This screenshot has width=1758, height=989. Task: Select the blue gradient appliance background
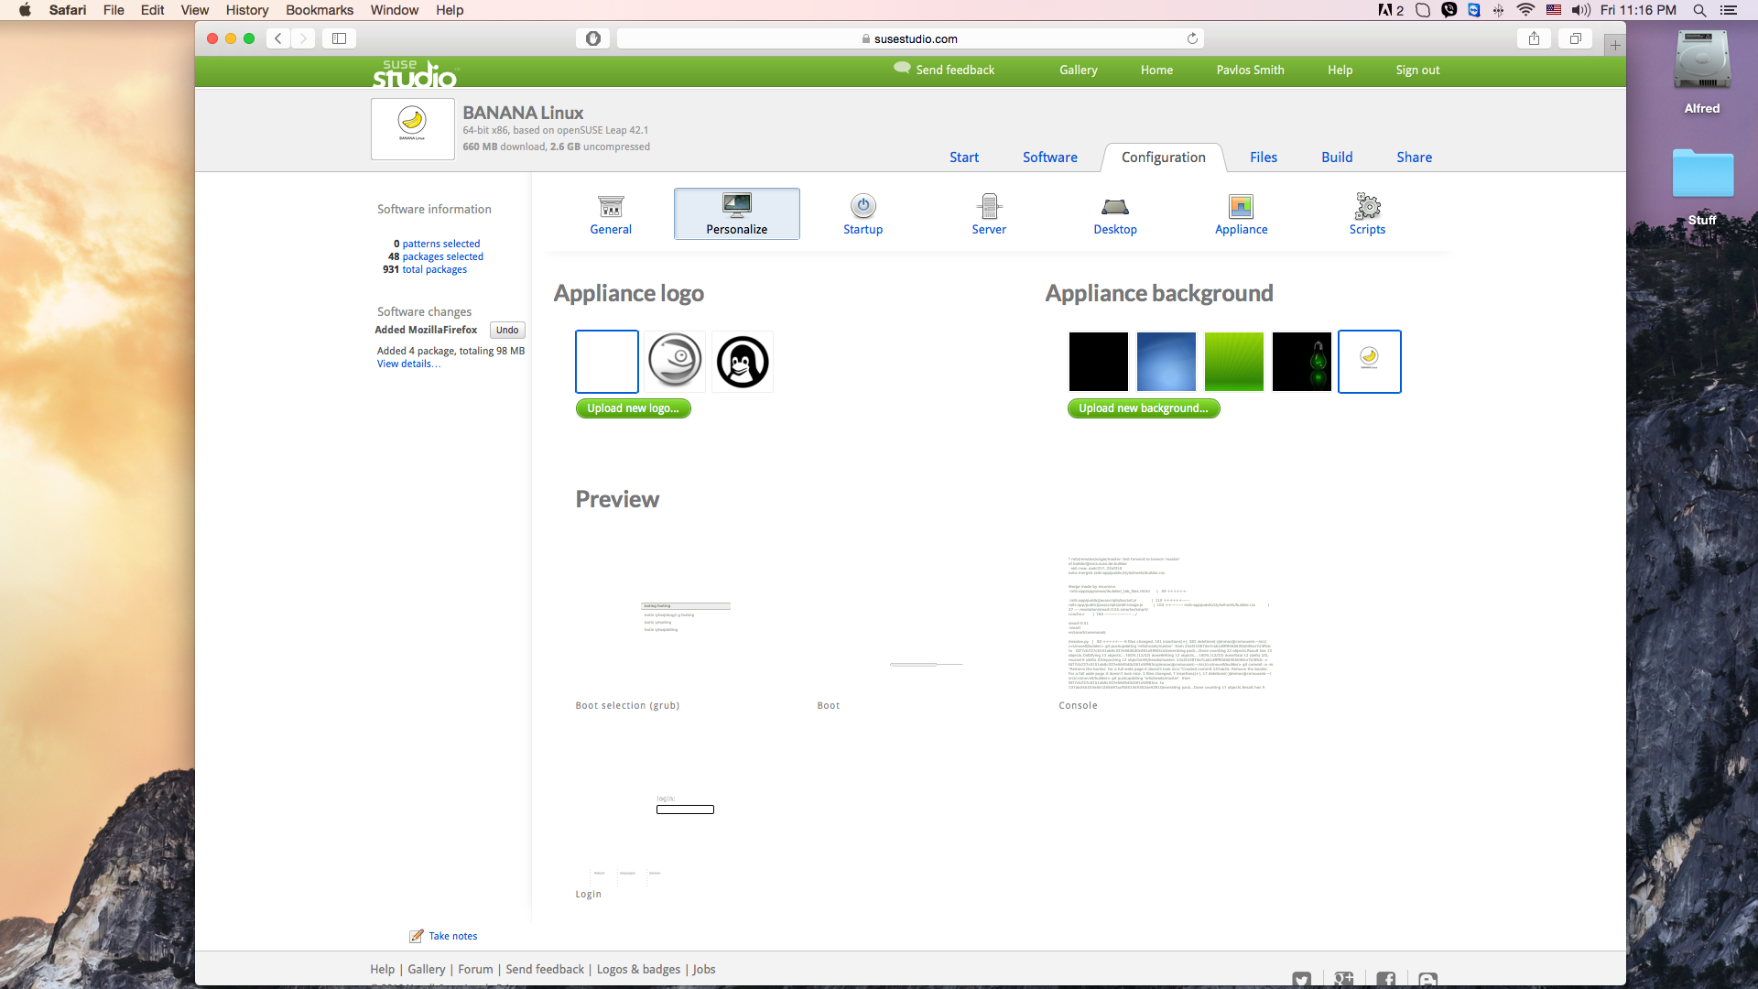[1166, 361]
